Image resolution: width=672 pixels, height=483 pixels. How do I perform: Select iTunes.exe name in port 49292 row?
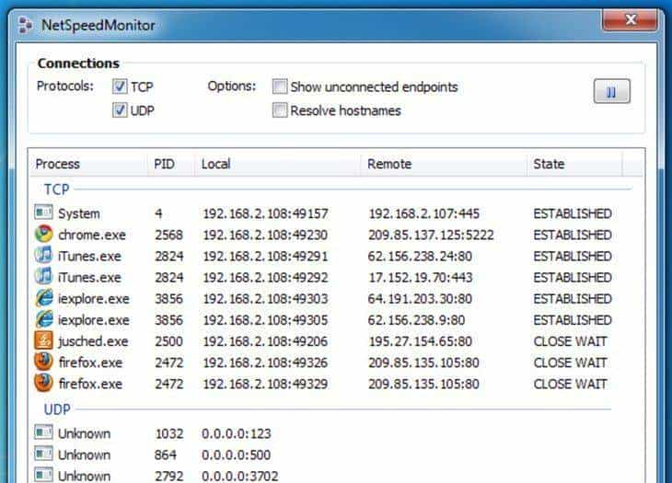point(89,278)
